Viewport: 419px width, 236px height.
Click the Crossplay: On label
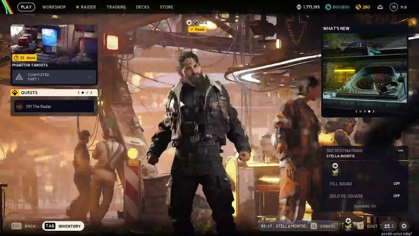[x=365, y=206]
